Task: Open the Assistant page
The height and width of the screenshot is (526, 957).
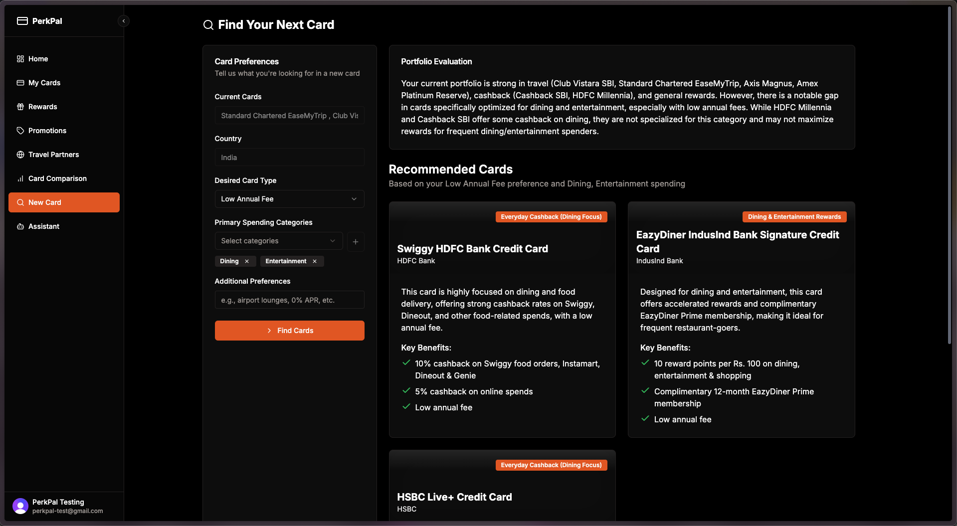Action: (x=64, y=226)
